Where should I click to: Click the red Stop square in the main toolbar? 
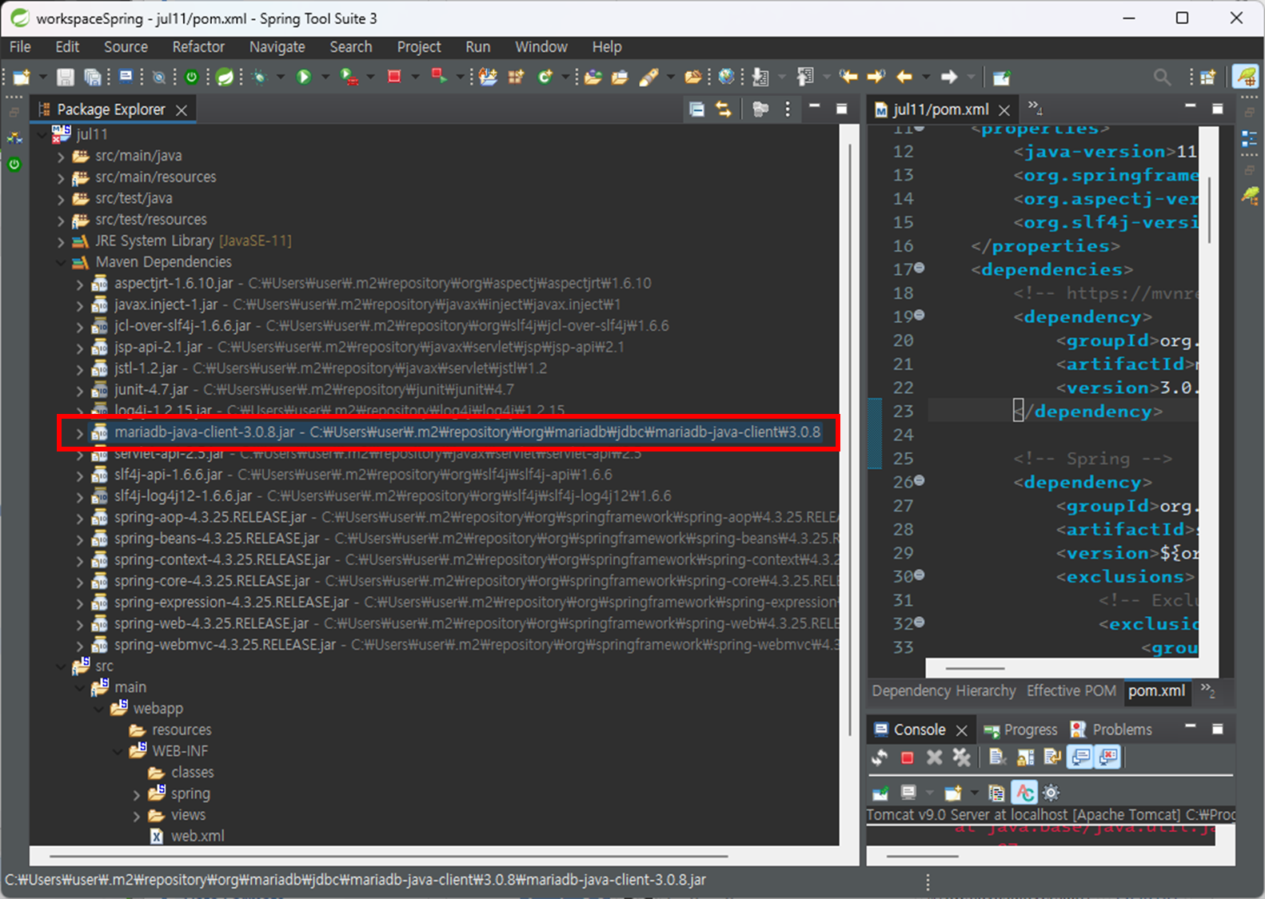point(394,77)
